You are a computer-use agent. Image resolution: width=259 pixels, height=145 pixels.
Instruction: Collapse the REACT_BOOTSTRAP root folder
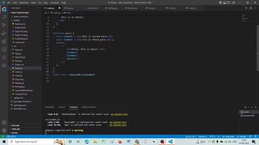[20, 12]
